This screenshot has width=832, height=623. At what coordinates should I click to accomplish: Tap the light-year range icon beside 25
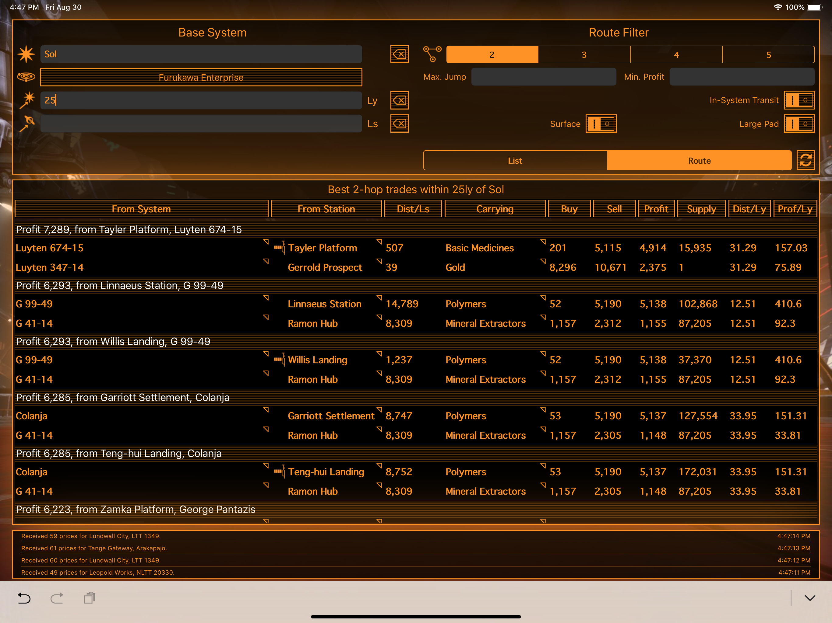(27, 100)
